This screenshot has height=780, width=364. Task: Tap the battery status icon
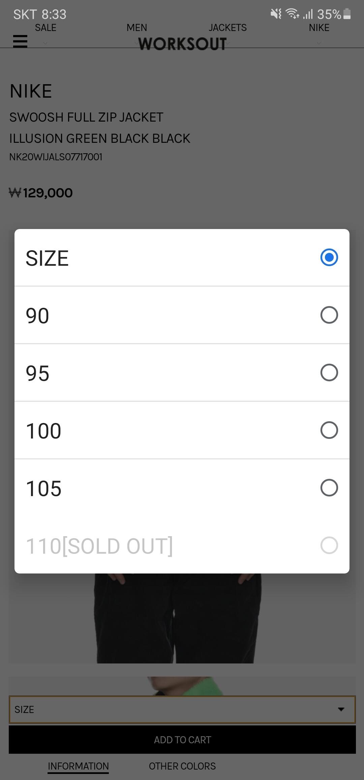click(x=347, y=14)
